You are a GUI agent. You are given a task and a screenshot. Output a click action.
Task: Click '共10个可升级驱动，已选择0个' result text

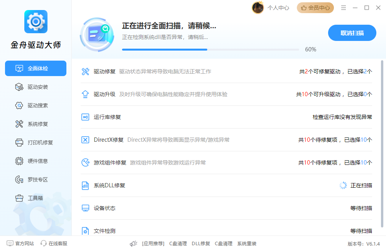[334, 94]
